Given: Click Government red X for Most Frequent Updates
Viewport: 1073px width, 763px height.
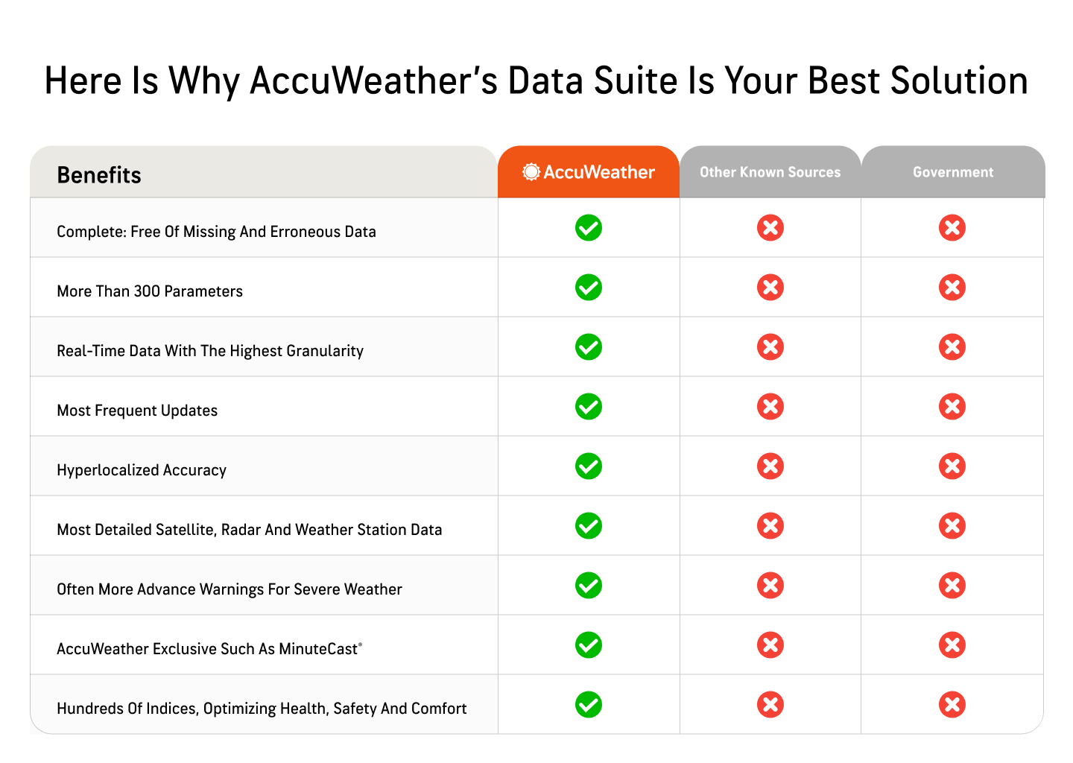Looking at the screenshot, I should 952,407.
